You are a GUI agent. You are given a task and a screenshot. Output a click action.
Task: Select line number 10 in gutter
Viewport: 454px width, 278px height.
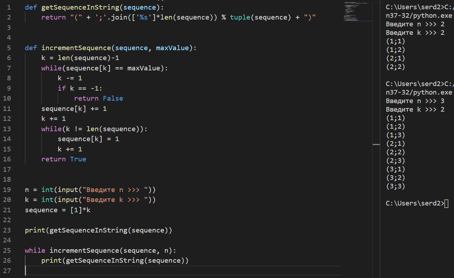[7, 98]
